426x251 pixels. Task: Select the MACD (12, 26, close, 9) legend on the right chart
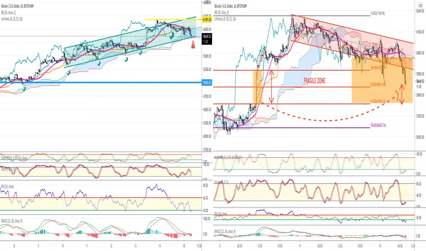tap(225, 231)
